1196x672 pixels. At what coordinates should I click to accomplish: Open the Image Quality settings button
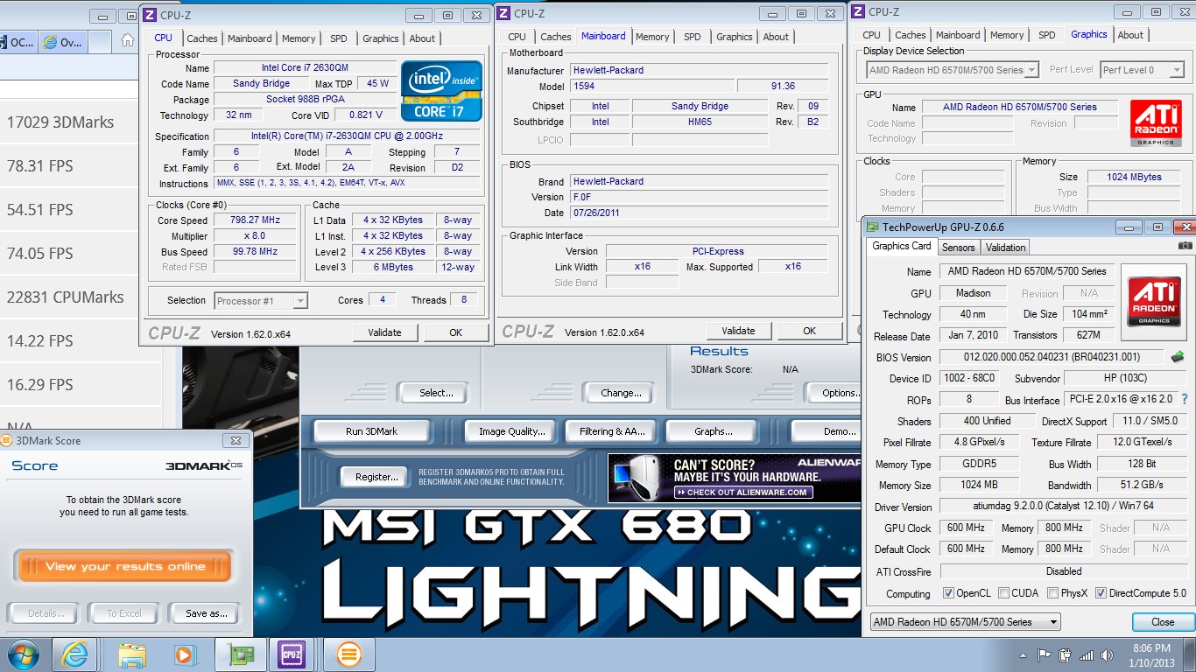(512, 431)
